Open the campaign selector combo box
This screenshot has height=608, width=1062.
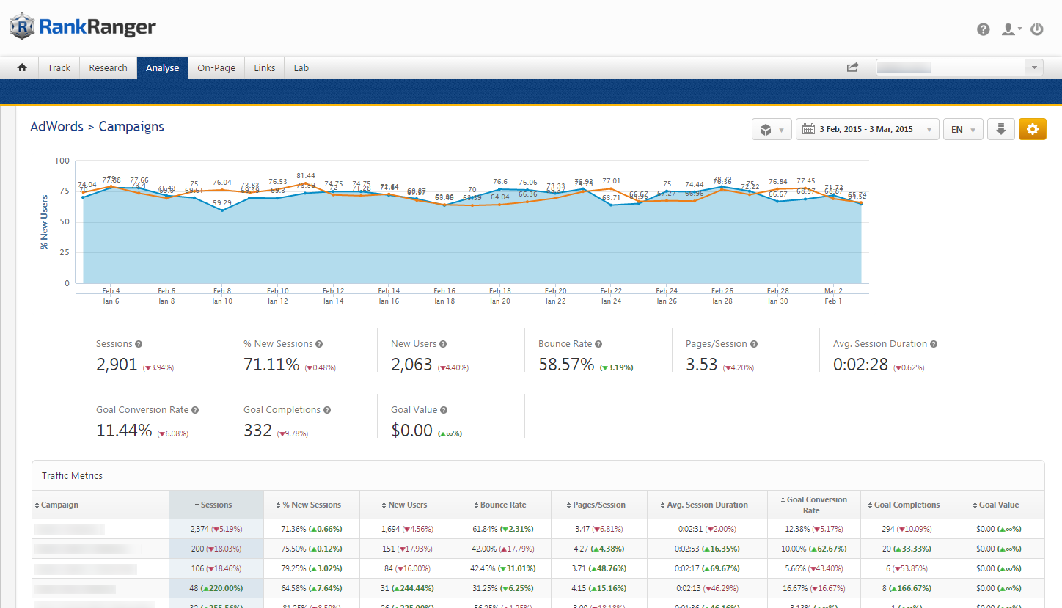point(959,67)
